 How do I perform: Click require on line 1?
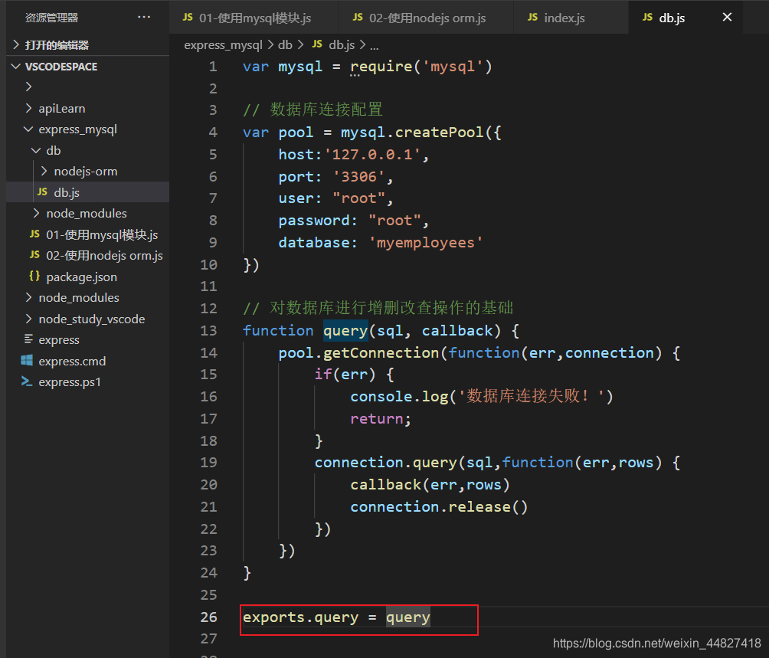click(381, 67)
